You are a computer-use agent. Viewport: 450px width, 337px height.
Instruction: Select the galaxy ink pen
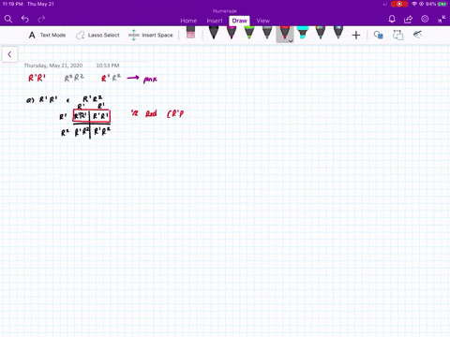[x=338, y=33]
